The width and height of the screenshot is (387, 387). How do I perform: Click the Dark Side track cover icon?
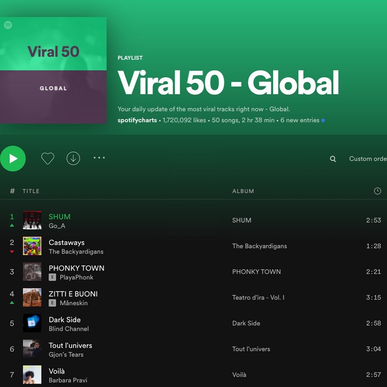coord(32,324)
